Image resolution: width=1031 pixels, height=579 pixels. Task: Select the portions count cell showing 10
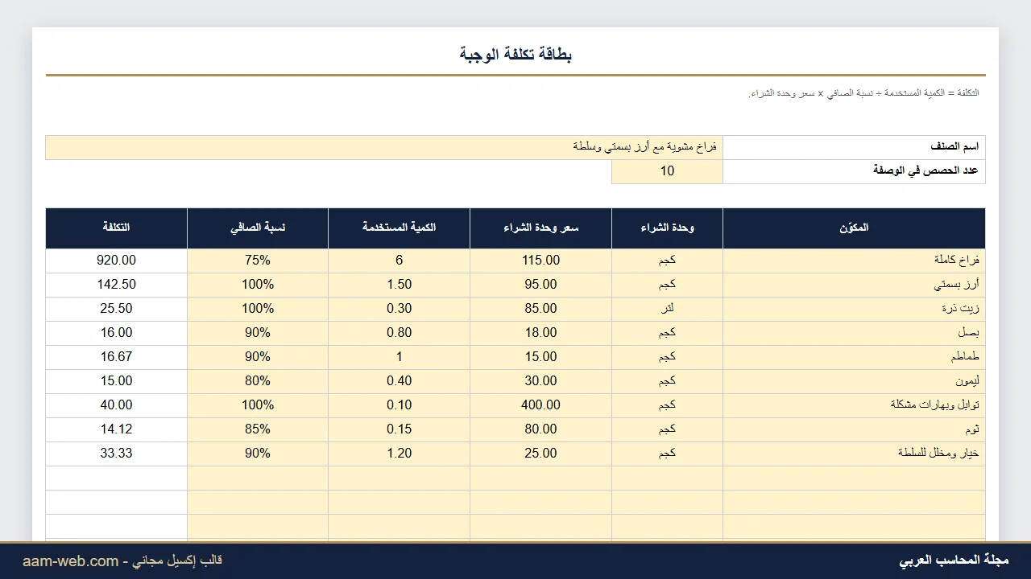[668, 172]
